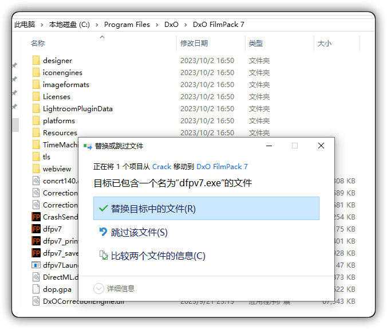Click the green checkmark replace icon

(x=103, y=209)
